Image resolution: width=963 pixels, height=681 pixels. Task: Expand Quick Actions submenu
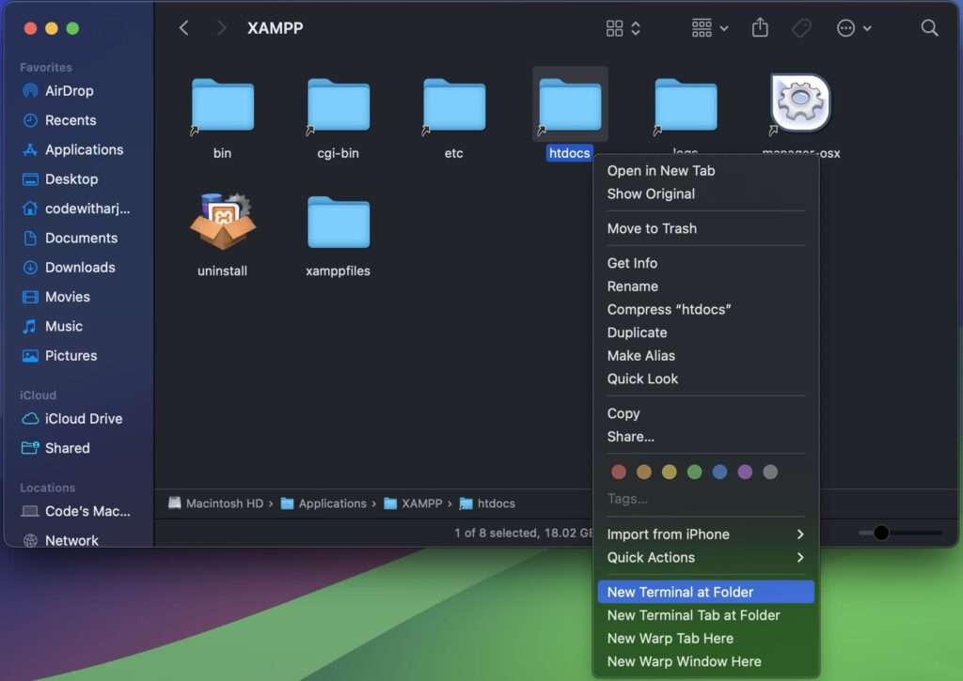point(705,558)
